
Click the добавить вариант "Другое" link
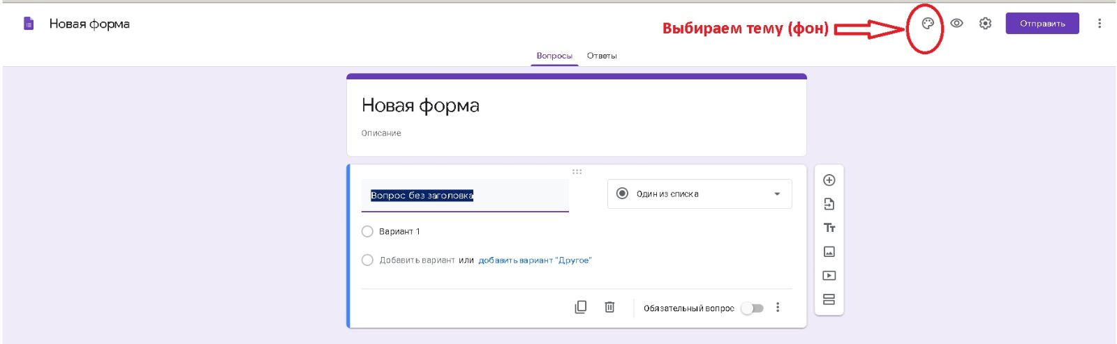[x=535, y=260]
